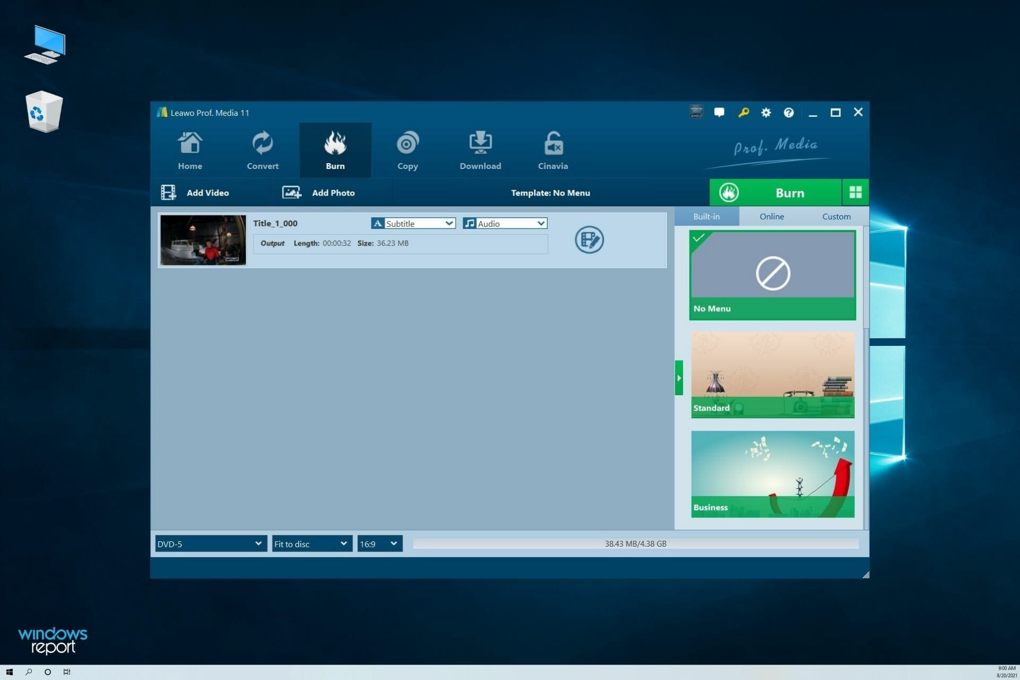
Task: Click the edit chapter/clip icon on Title_1_000
Action: click(x=588, y=239)
